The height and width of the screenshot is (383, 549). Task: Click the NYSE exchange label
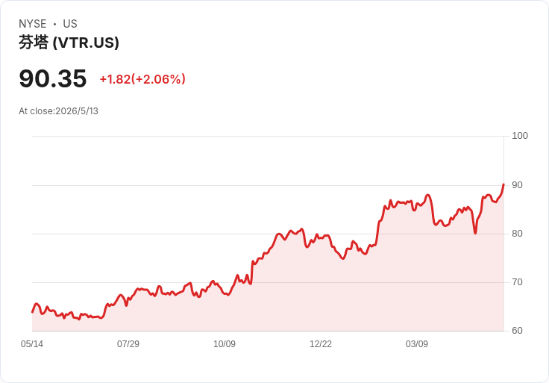click(x=33, y=24)
